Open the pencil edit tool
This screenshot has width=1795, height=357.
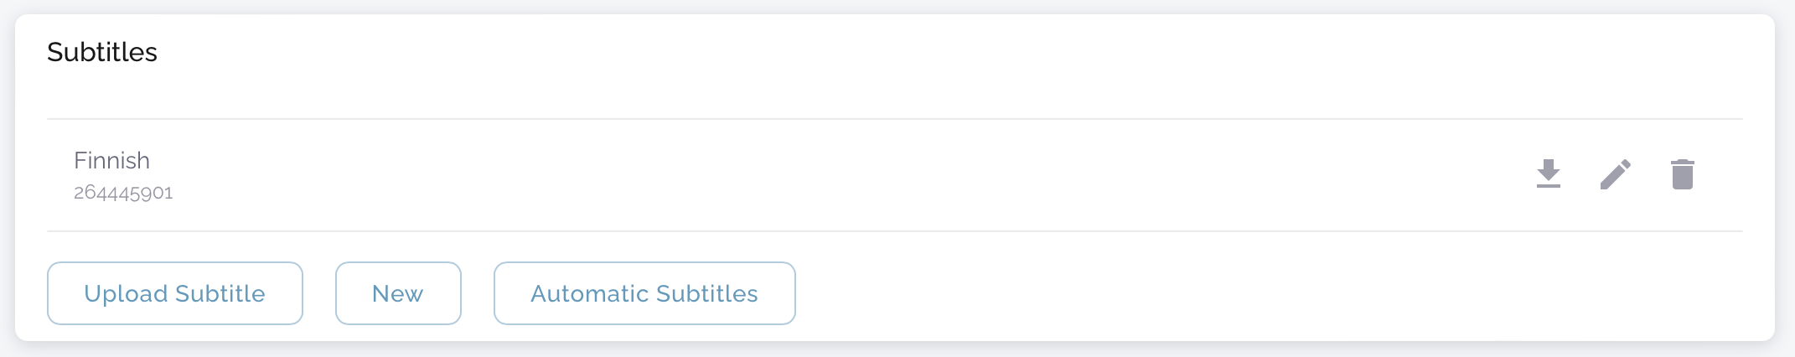(x=1615, y=174)
